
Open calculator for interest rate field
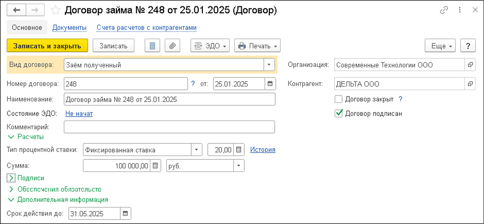click(x=239, y=150)
